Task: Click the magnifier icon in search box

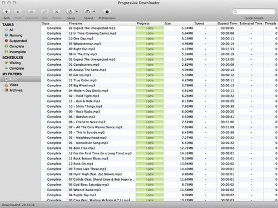Action: click(235, 12)
